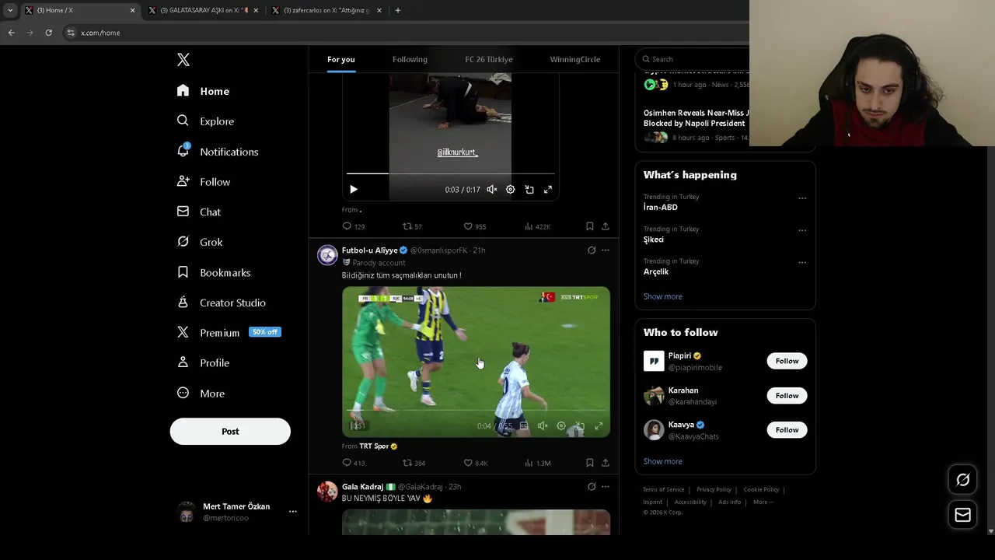The height and width of the screenshot is (560, 995).
Task: Switch to the WinningCircle tab
Action: click(575, 59)
